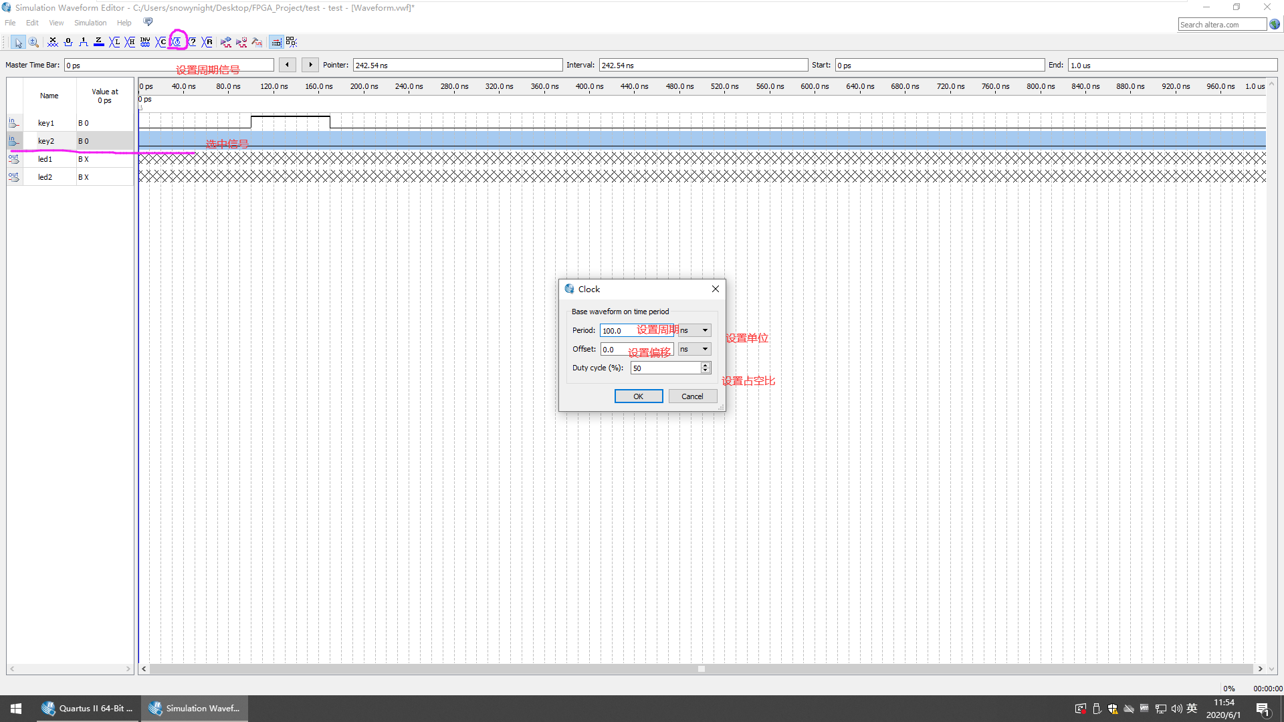Cancel the Clock dialog
Image resolution: width=1284 pixels, height=722 pixels.
click(x=692, y=396)
